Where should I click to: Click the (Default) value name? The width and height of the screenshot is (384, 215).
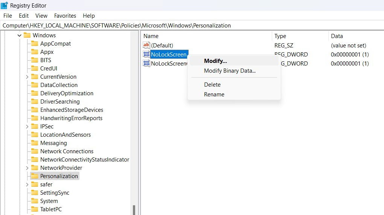pyautogui.click(x=162, y=46)
